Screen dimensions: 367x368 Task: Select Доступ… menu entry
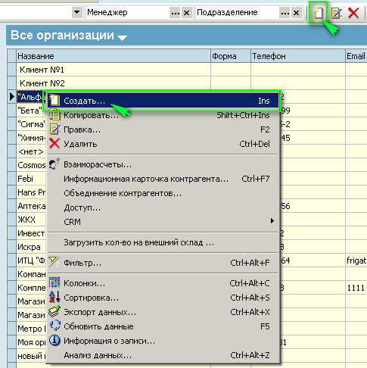pyautogui.click(x=163, y=207)
